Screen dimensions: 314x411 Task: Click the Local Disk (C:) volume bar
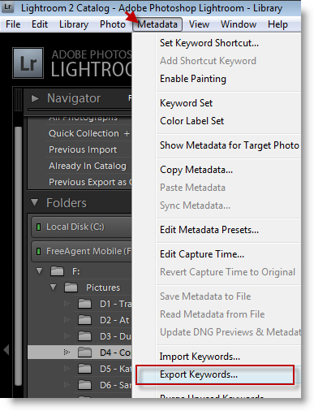(81, 227)
